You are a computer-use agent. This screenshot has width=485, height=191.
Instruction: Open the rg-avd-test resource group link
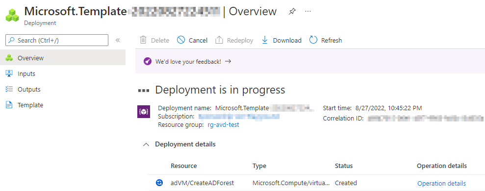223,124
